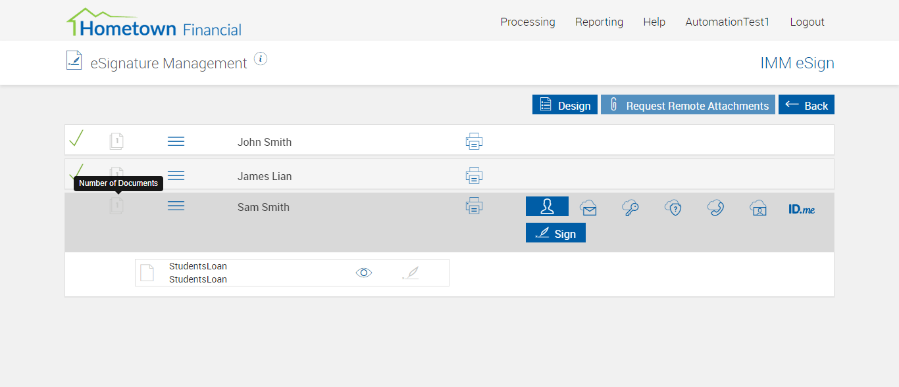899x387 pixels.
Task: Choose the cloud email signing option
Action: [x=588, y=208]
